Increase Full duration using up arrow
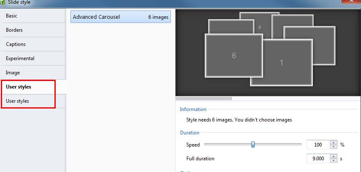This screenshot has height=172, width=361. coord(334,157)
